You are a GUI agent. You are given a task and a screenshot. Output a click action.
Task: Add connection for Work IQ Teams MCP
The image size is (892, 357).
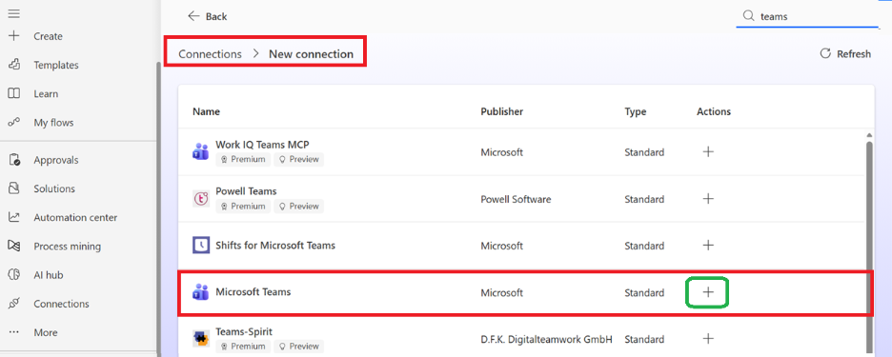pyautogui.click(x=708, y=151)
